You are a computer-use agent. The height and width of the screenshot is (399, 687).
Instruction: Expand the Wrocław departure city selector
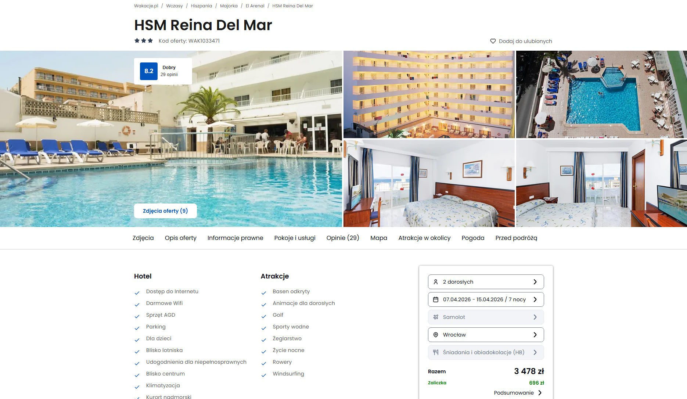pyautogui.click(x=486, y=335)
